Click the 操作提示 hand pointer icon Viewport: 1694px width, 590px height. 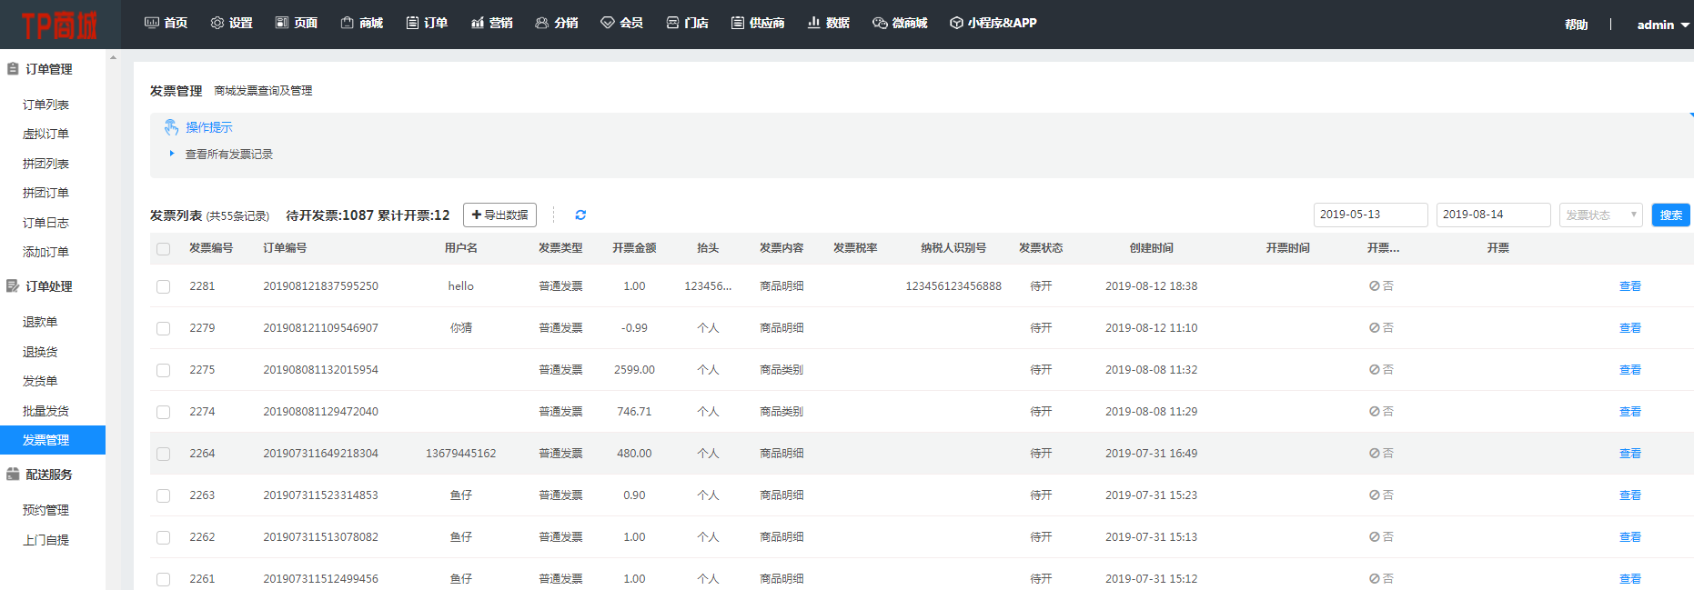coord(171,127)
